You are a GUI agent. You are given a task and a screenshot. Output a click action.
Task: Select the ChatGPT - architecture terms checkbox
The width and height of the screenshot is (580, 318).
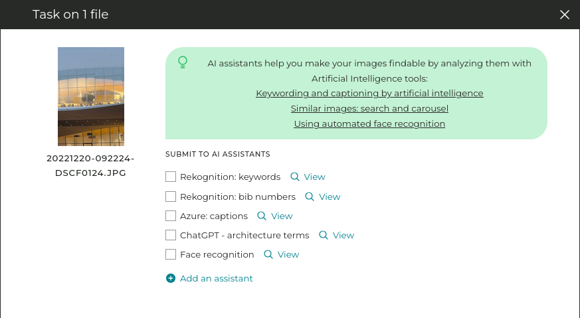tap(171, 235)
